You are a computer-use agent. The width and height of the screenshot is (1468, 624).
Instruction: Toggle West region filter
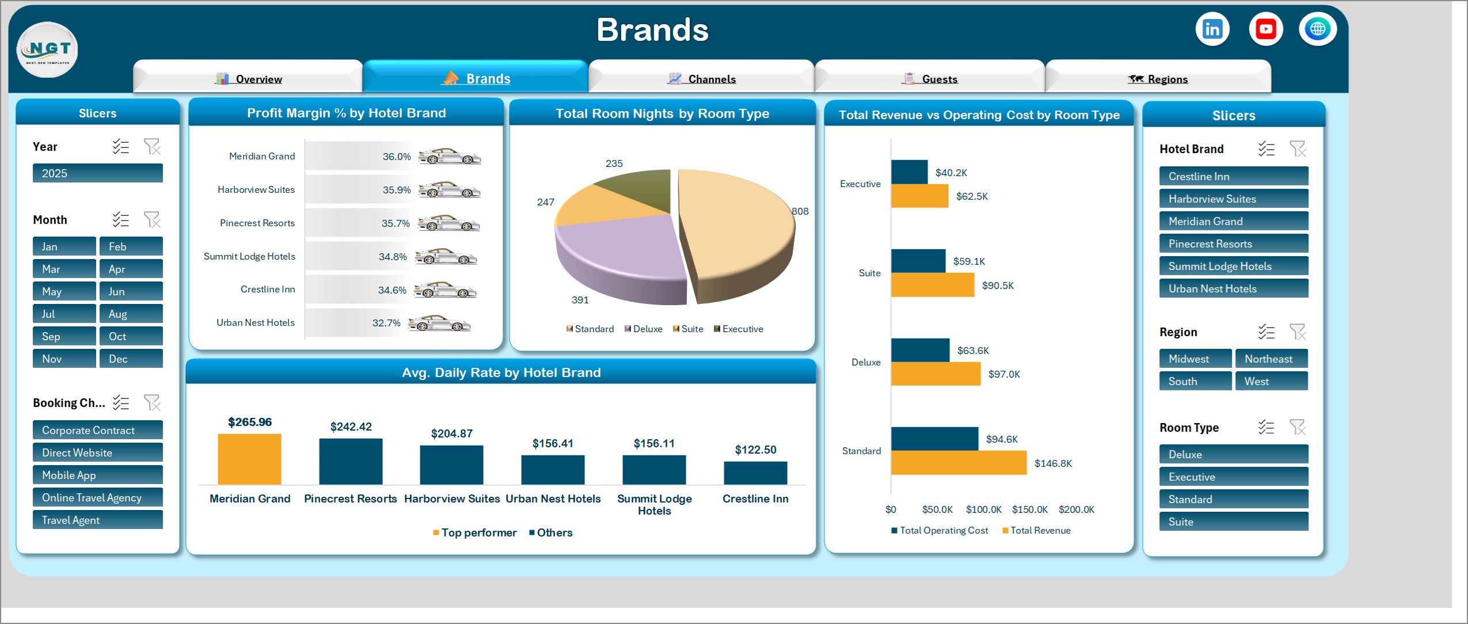(1272, 381)
